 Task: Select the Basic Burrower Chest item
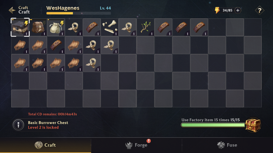(x=20, y=27)
